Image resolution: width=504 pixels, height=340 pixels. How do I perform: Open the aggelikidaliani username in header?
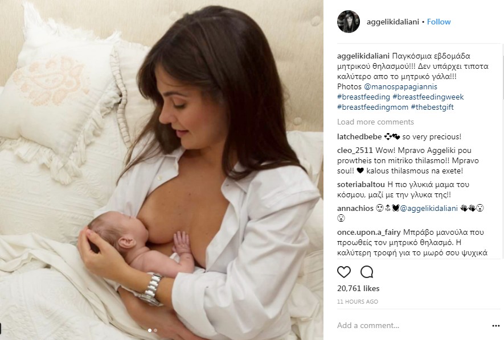coord(393,22)
